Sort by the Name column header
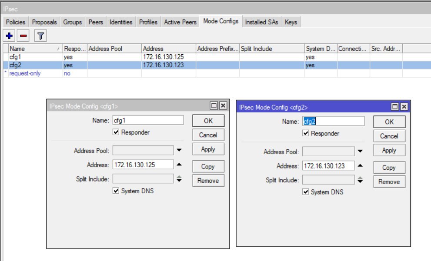The width and height of the screenshot is (431, 261). 36,49
